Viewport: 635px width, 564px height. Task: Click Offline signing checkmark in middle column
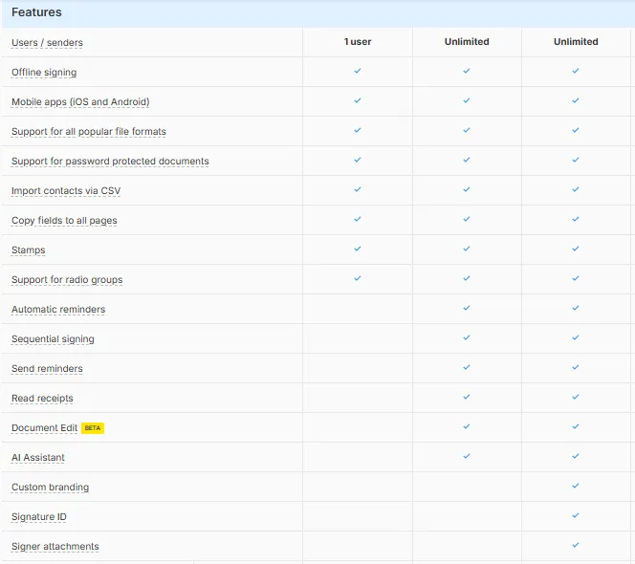[x=467, y=71]
